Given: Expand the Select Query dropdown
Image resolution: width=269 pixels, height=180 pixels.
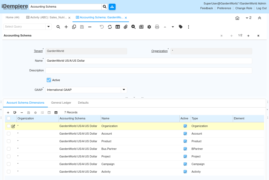Looking at the screenshot, I should (x=48, y=27).
